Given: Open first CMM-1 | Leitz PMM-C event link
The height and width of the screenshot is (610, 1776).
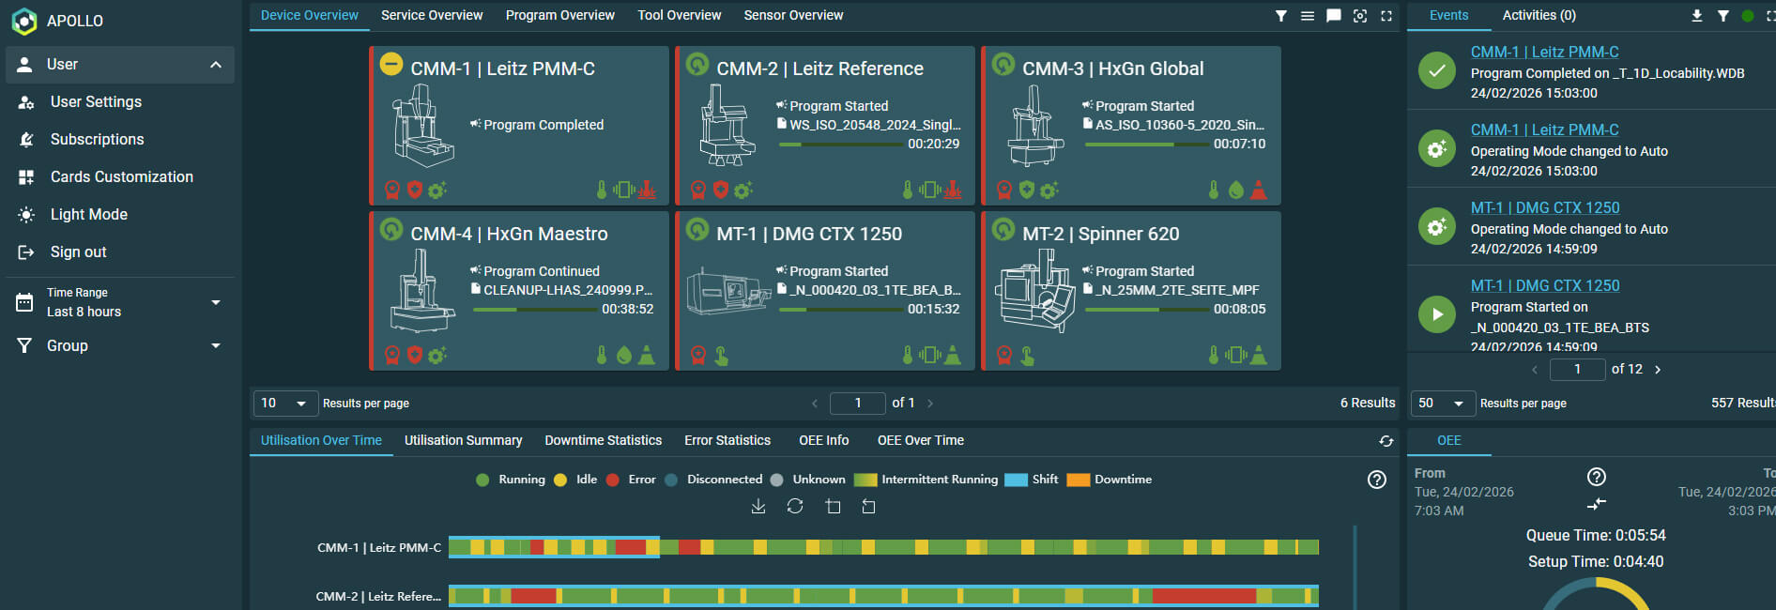Looking at the screenshot, I should [1544, 52].
